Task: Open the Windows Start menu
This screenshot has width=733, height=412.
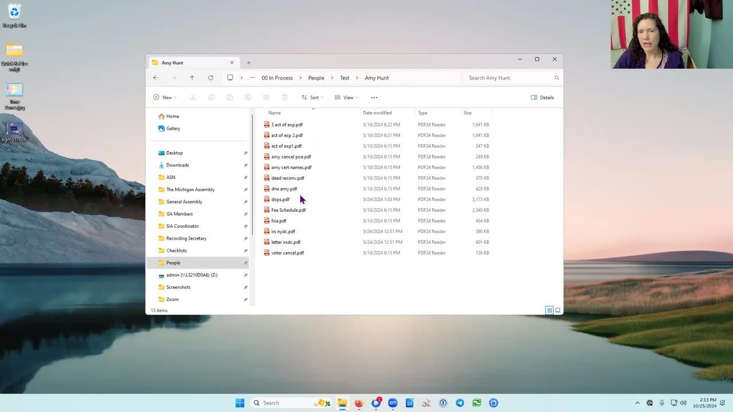Action: pos(240,403)
